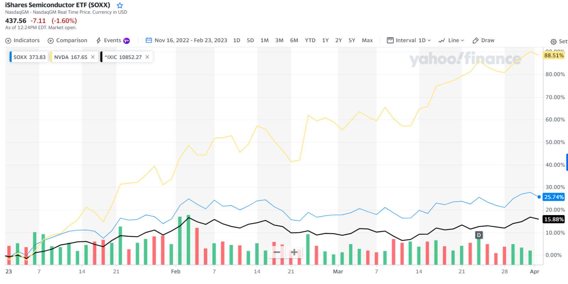This screenshot has width=568, height=284.
Task: Zoom out with the minus button
Action: tap(277, 252)
